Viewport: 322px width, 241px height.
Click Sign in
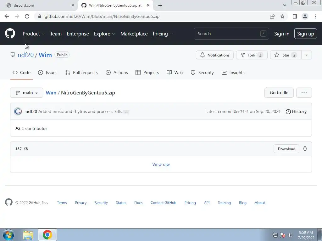[x=281, y=34]
